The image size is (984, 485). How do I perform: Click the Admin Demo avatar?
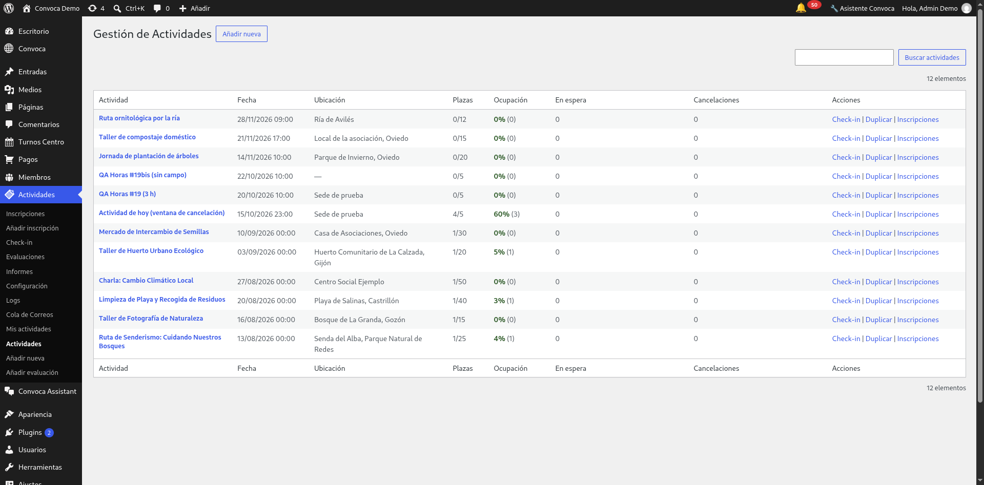point(967,8)
